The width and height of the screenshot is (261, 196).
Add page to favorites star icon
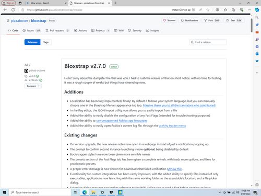click(208, 10)
